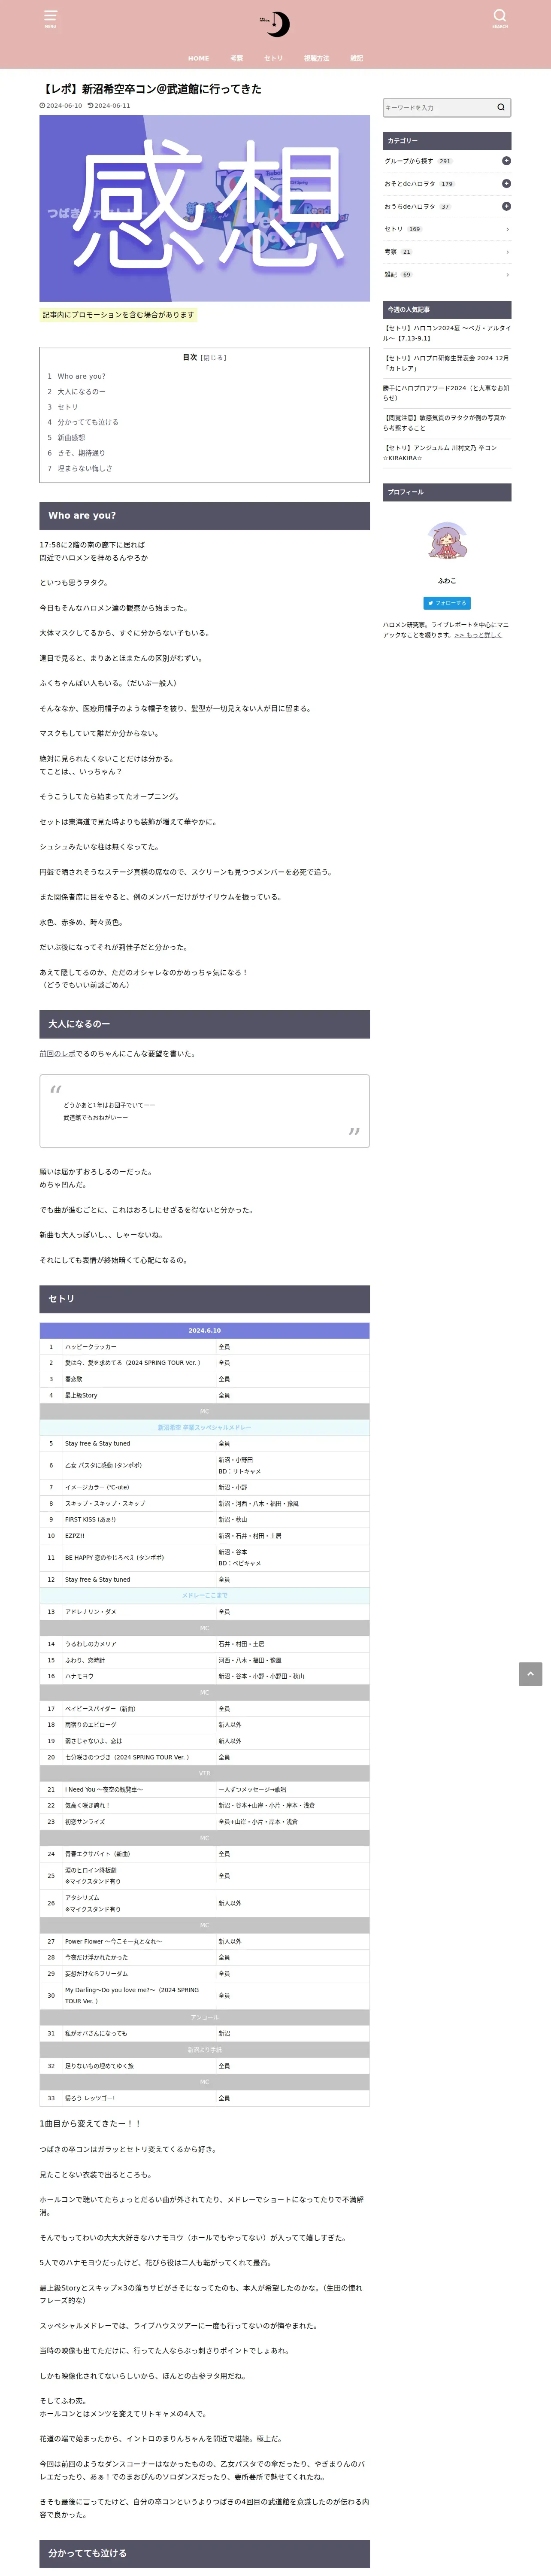Jump to セトリ in table of contents
The width and height of the screenshot is (551, 2576).
click(67, 407)
